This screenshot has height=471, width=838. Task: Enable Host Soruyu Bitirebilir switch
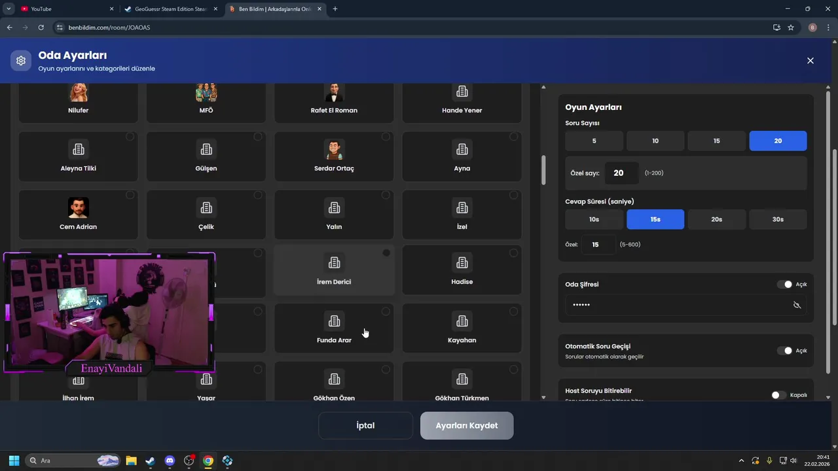778,395
